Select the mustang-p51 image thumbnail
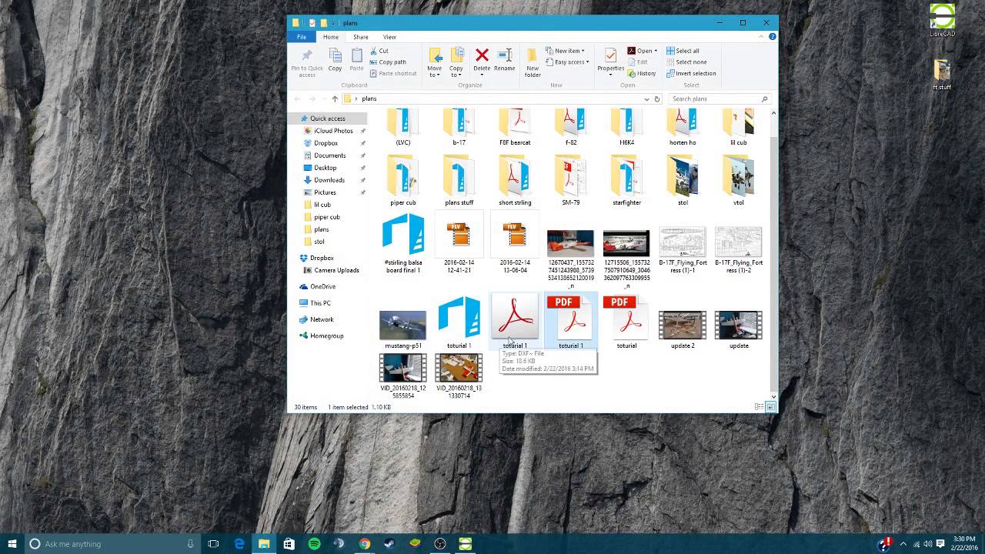Screen dimensions: 985x554 pyautogui.click(x=402, y=329)
